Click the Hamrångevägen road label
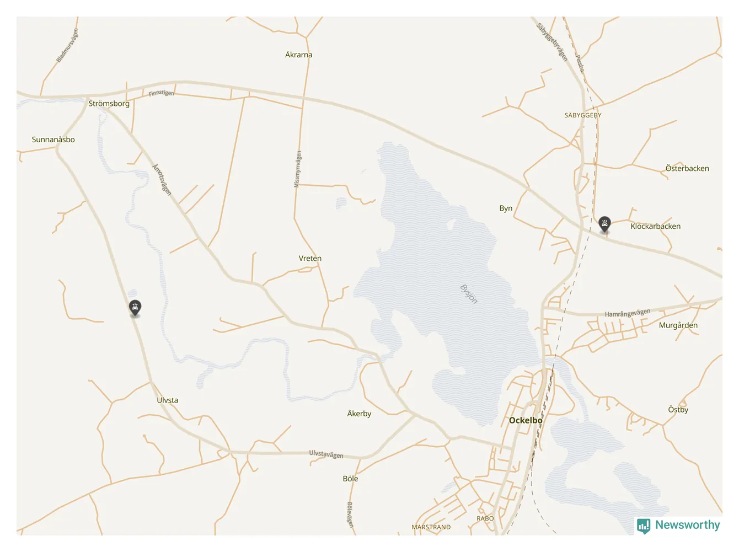This screenshot has height=552, width=739. [x=628, y=313]
